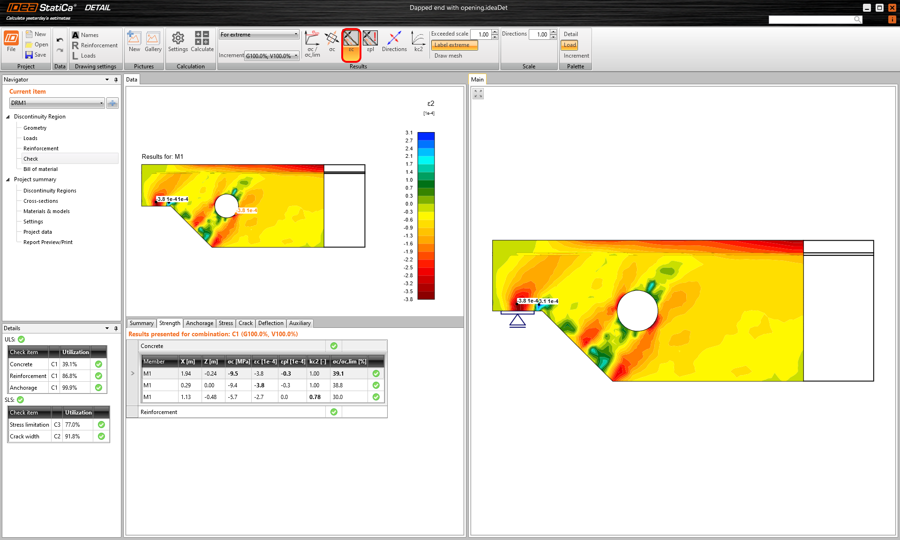Increase the Exceeded scale value stepper

(x=495, y=32)
